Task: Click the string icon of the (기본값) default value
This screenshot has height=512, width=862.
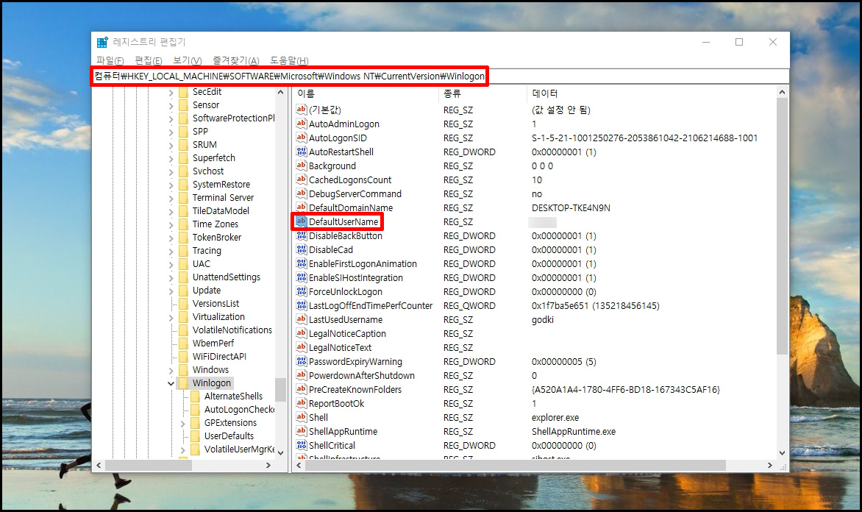Action: [302, 110]
